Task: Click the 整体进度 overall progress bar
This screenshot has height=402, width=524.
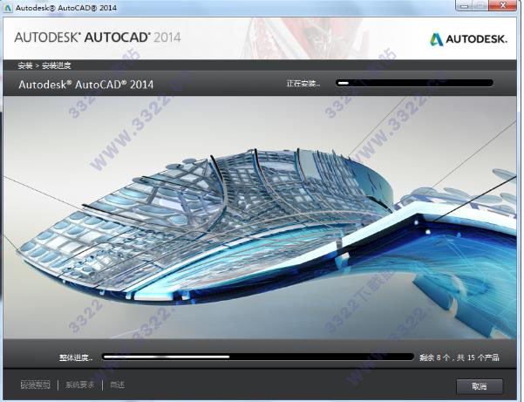Action: point(258,357)
